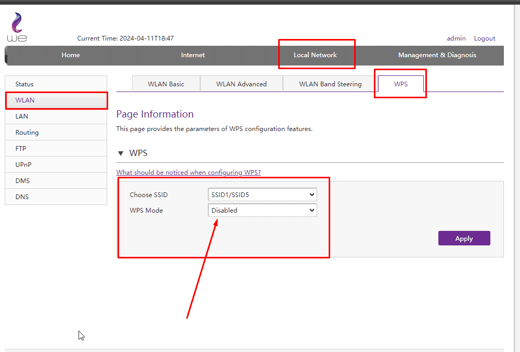Screen dimensions: 520x352
Task: Switch to the WLAN Basic tab
Action: point(166,84)
